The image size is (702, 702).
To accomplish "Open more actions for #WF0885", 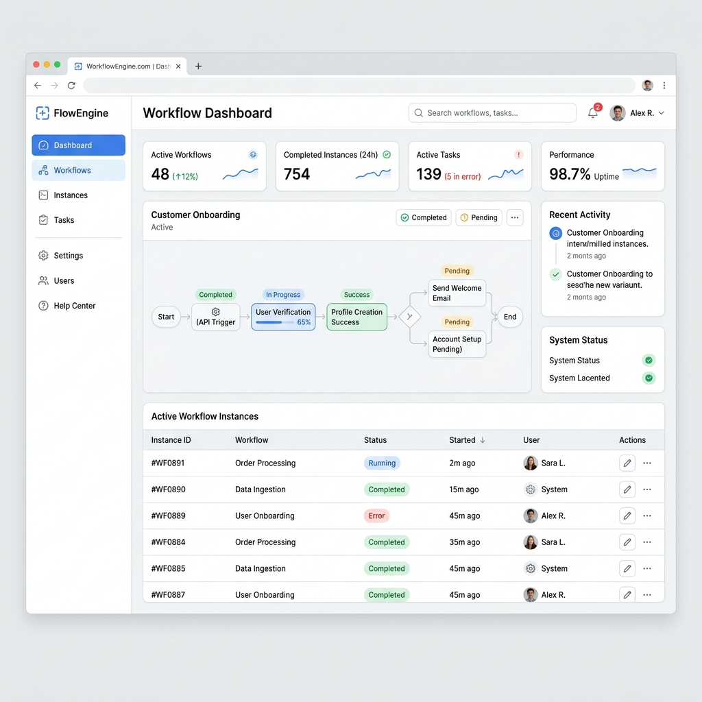I will coord(647,568).
